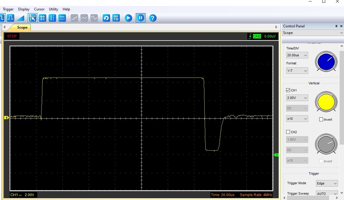
Task: Select the horizontal cursor lines icon
Action: coord(62,18)
